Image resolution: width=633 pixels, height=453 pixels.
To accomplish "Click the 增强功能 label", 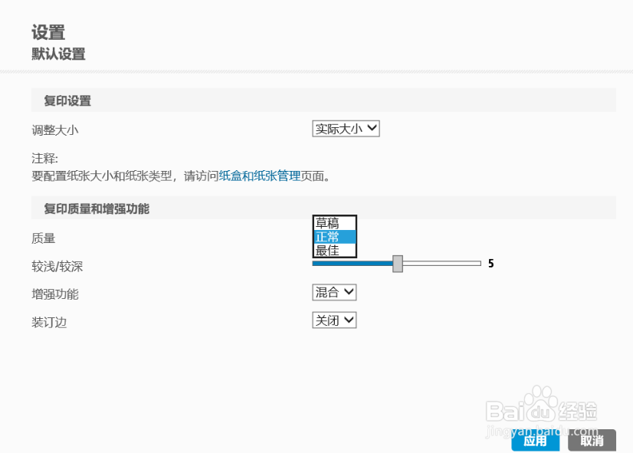I will (x=55, y=294).
